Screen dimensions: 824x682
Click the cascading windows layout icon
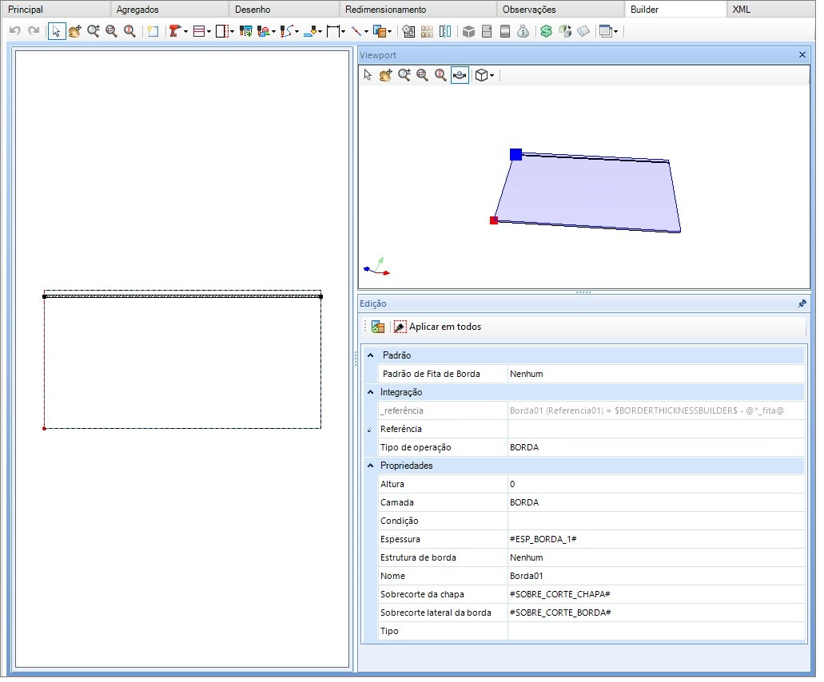pyautogui.click(x=606, y=31)
